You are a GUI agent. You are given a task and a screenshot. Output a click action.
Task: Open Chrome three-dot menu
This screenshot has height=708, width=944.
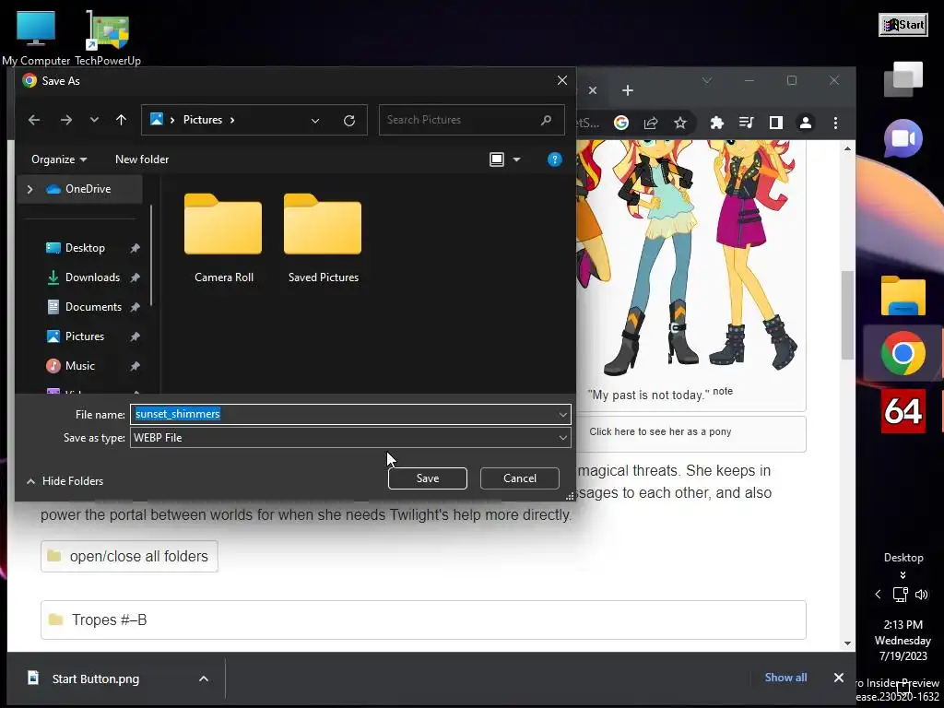coord(835,123)
